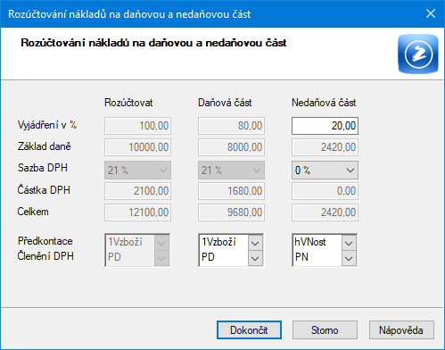
Task: Click Daňová část Základ daně field 8000,00
Action: coord(231,147)
